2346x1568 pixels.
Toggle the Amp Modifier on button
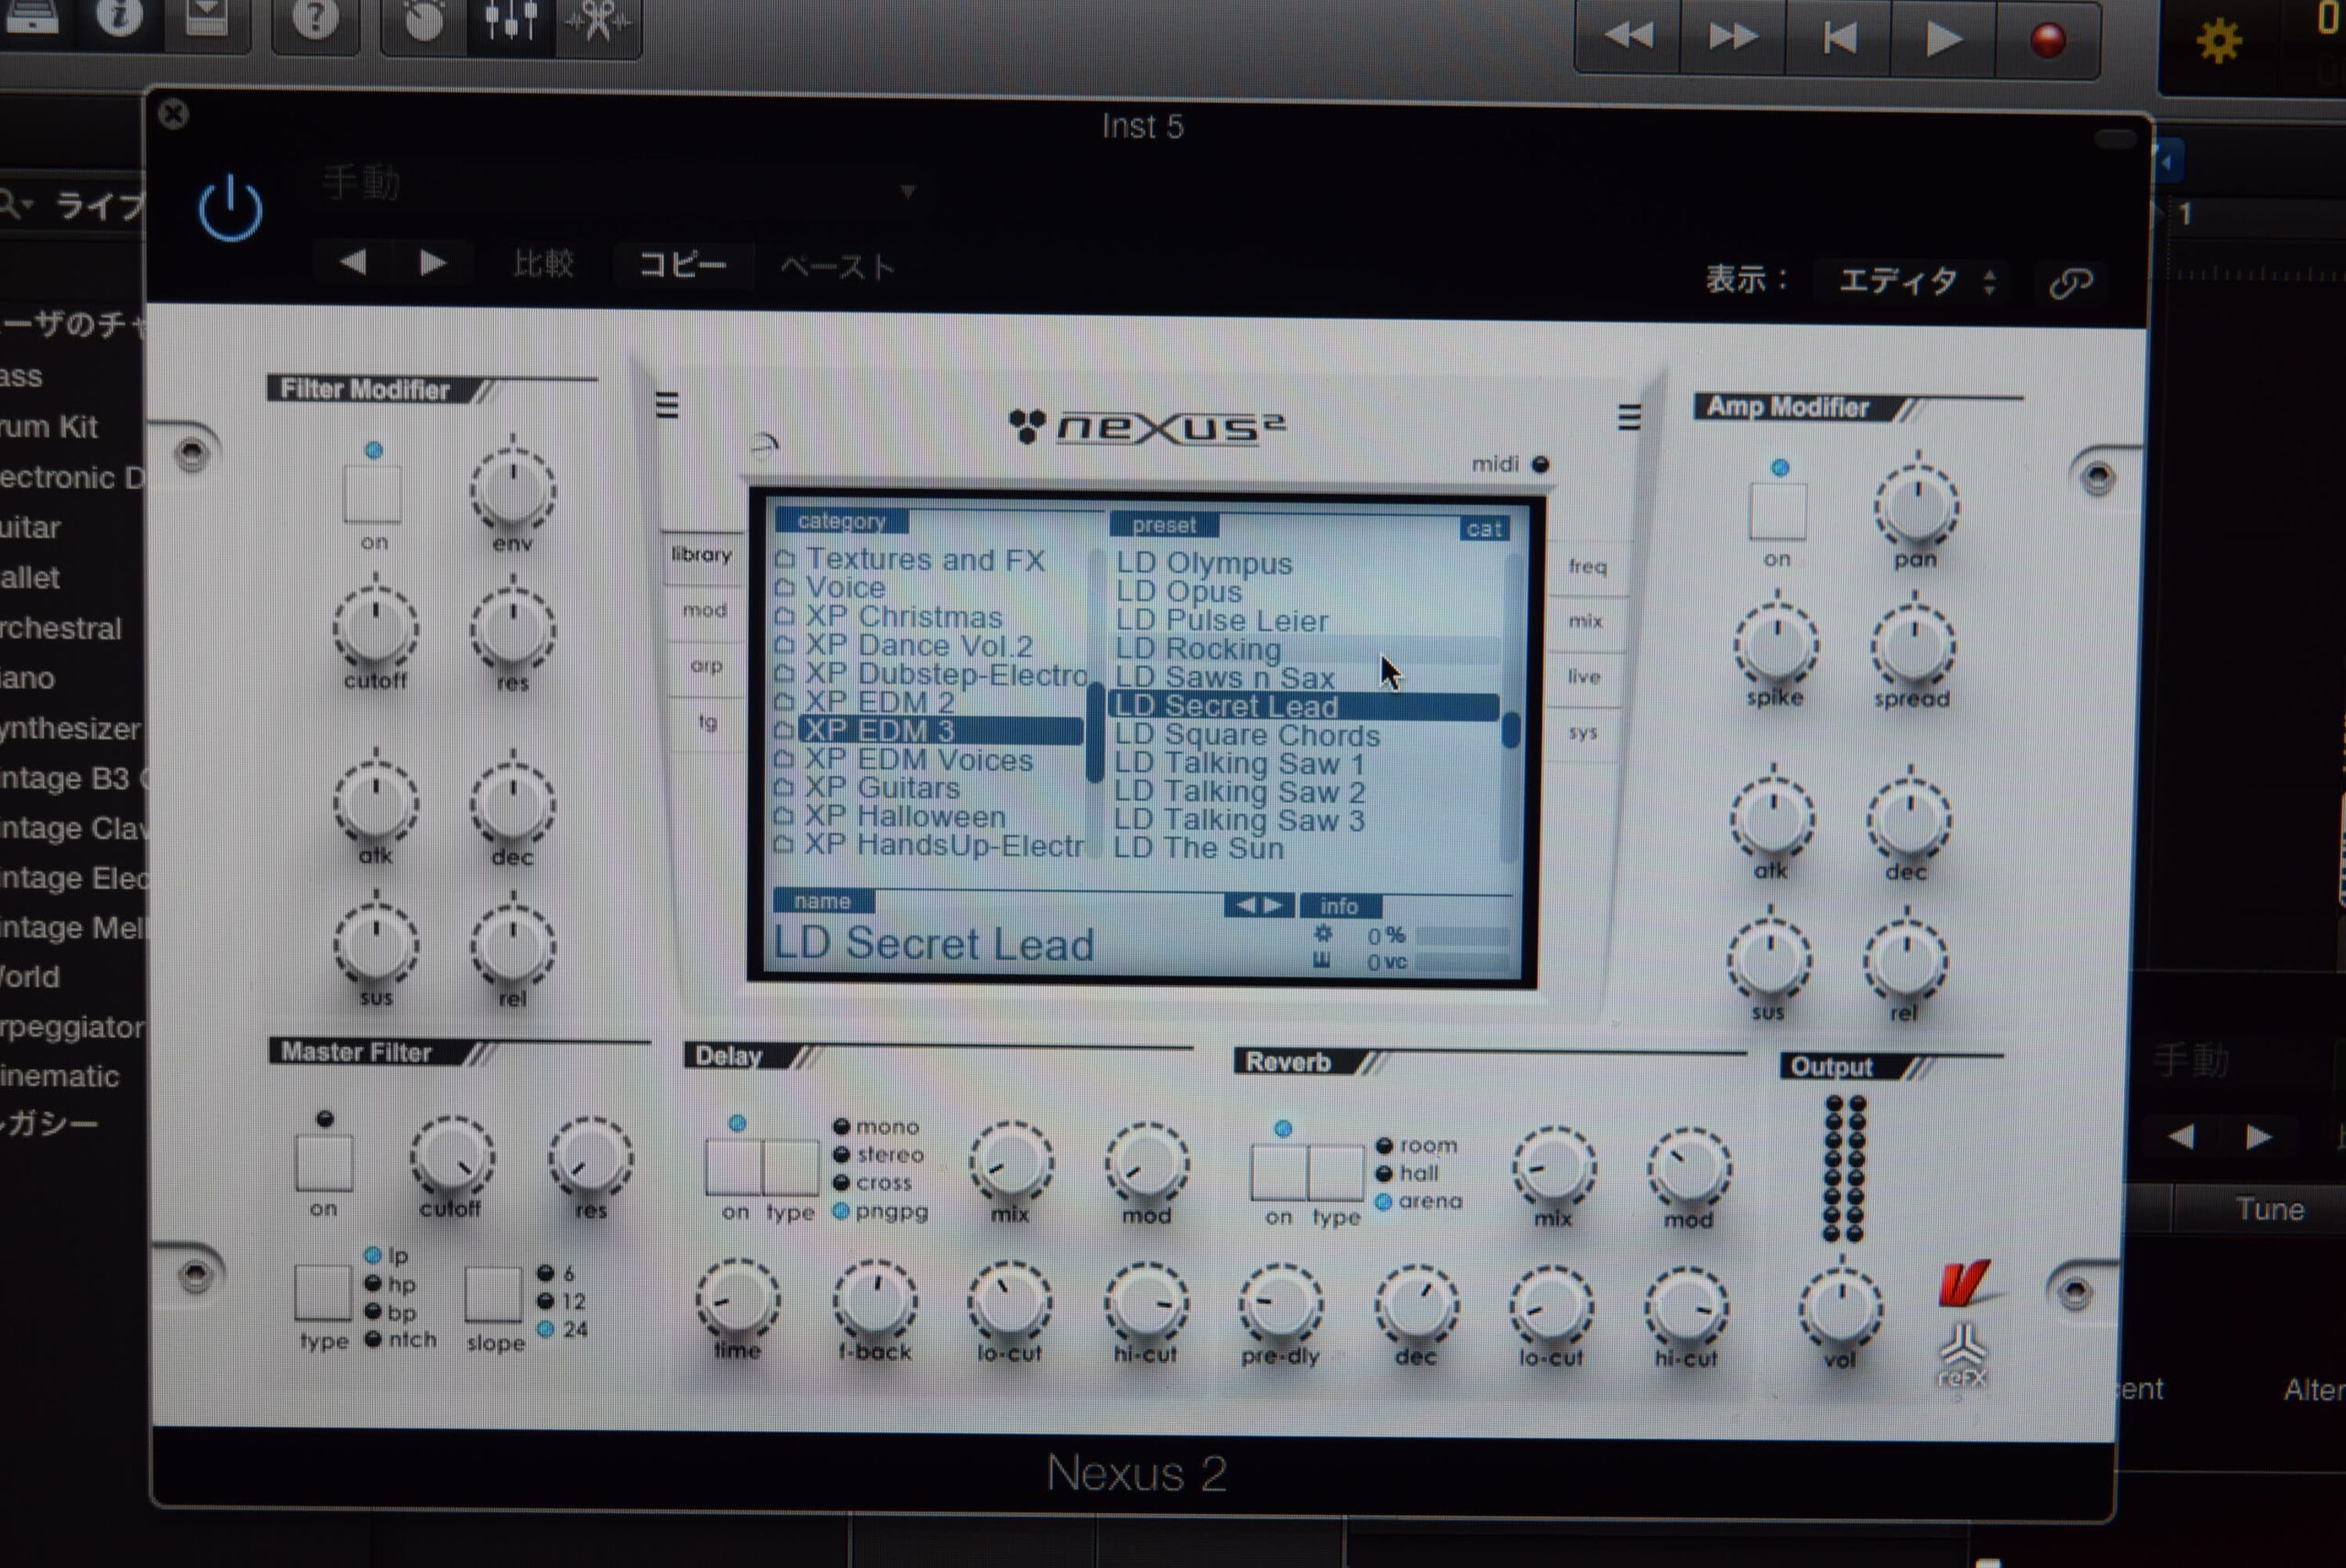coord(1777,511)
